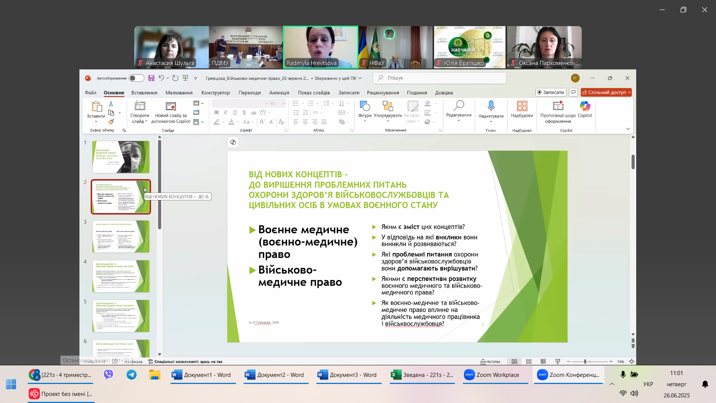Start slideshow icon in status bar
Viewport: 716px width, 403px height.
coord(558,361)
